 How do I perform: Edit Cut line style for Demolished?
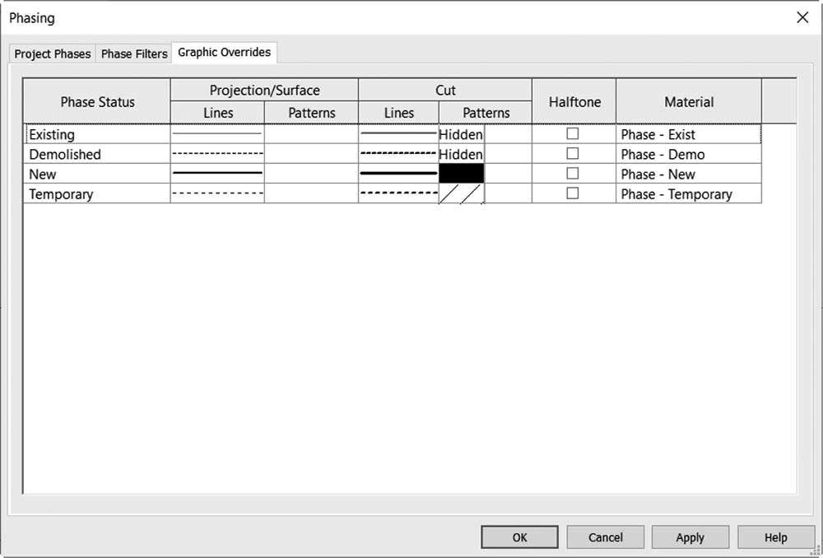399,154
